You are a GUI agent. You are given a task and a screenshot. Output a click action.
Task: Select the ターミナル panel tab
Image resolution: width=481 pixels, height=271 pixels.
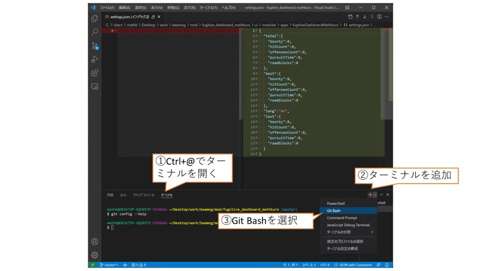[167, 195]
